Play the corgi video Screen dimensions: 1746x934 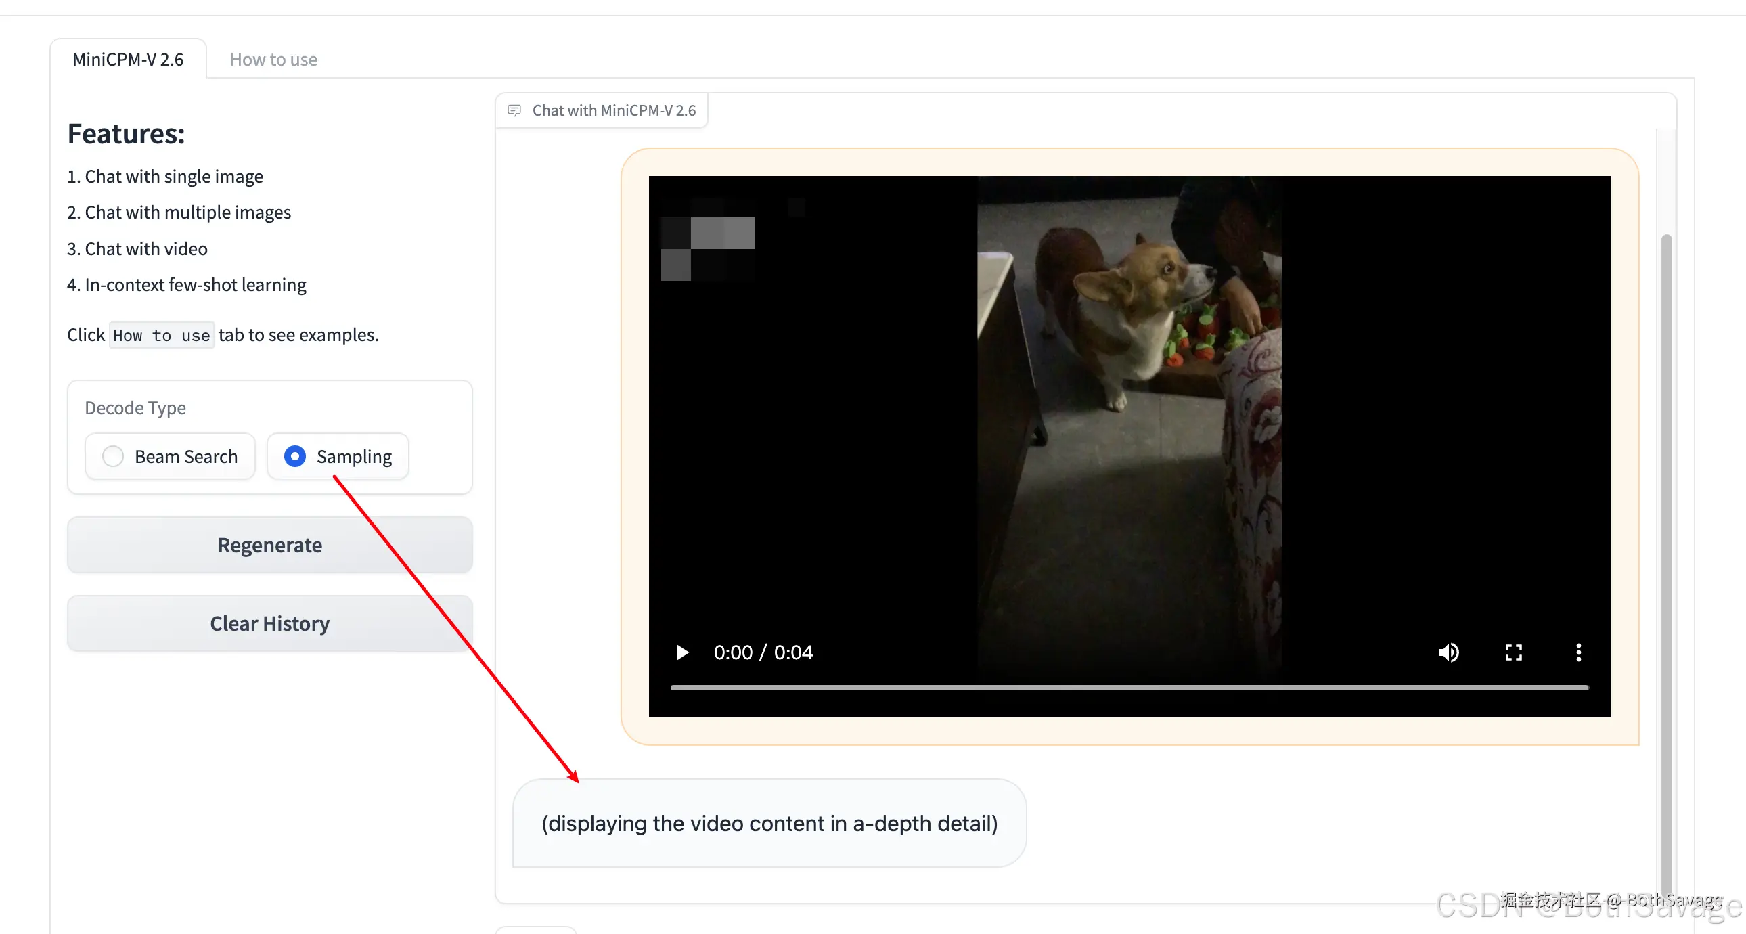click(682, 652)
